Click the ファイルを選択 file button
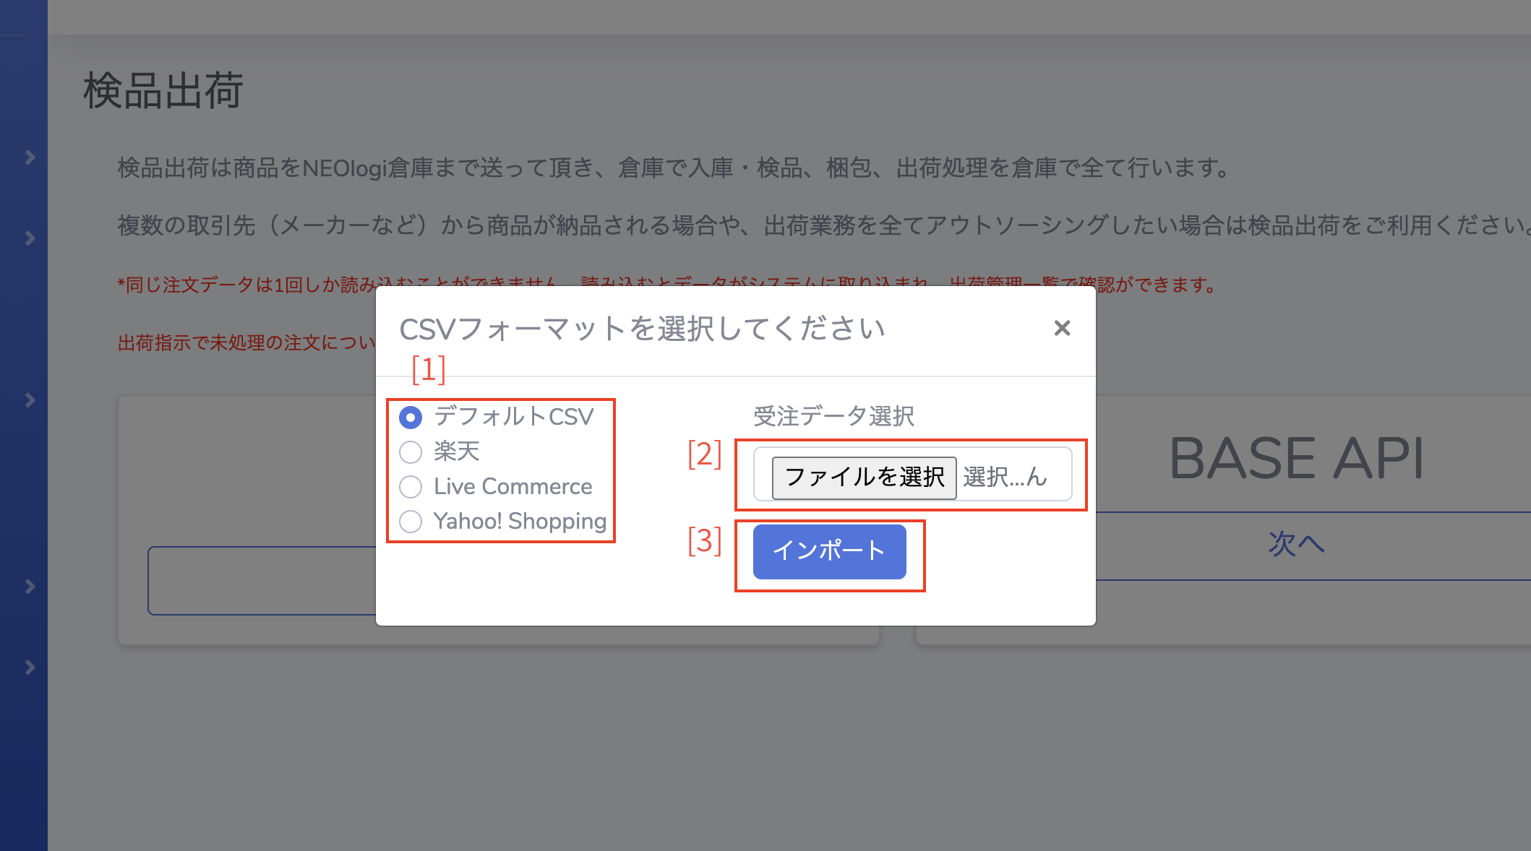1531x851 pixels. 864,477
